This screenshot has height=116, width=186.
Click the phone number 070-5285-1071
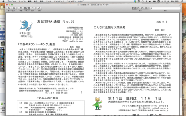coord(76,35)
